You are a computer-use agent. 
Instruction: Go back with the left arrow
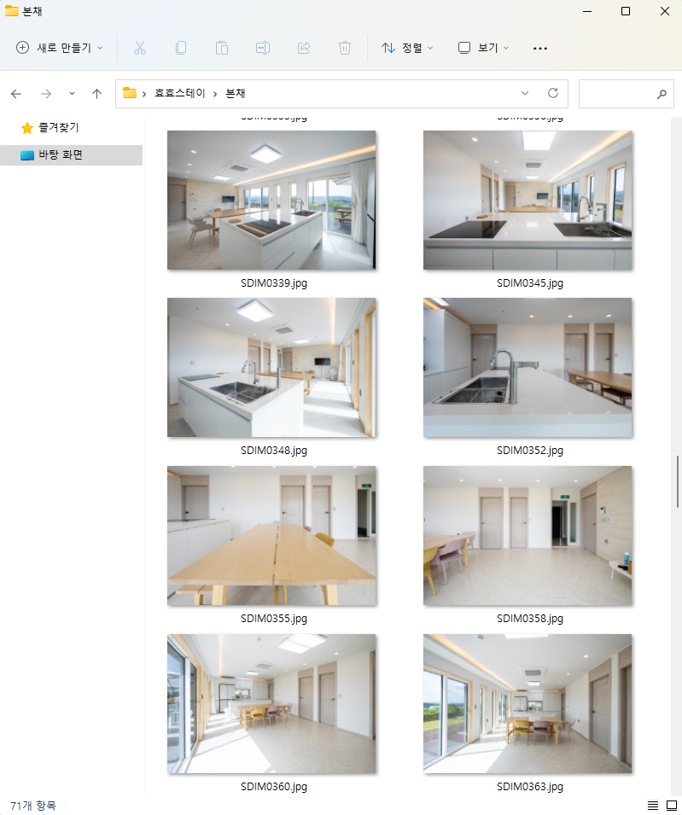(x=16, y=94)
